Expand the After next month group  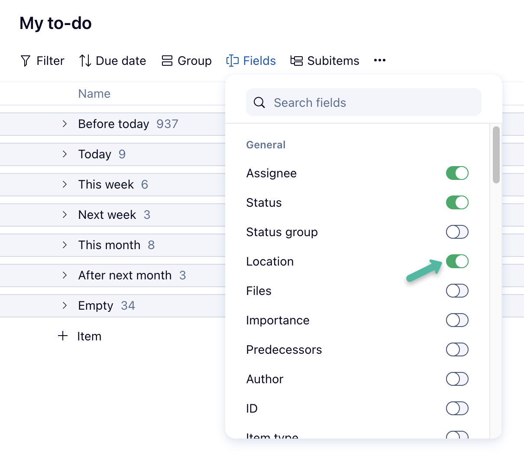coord(65,275)
